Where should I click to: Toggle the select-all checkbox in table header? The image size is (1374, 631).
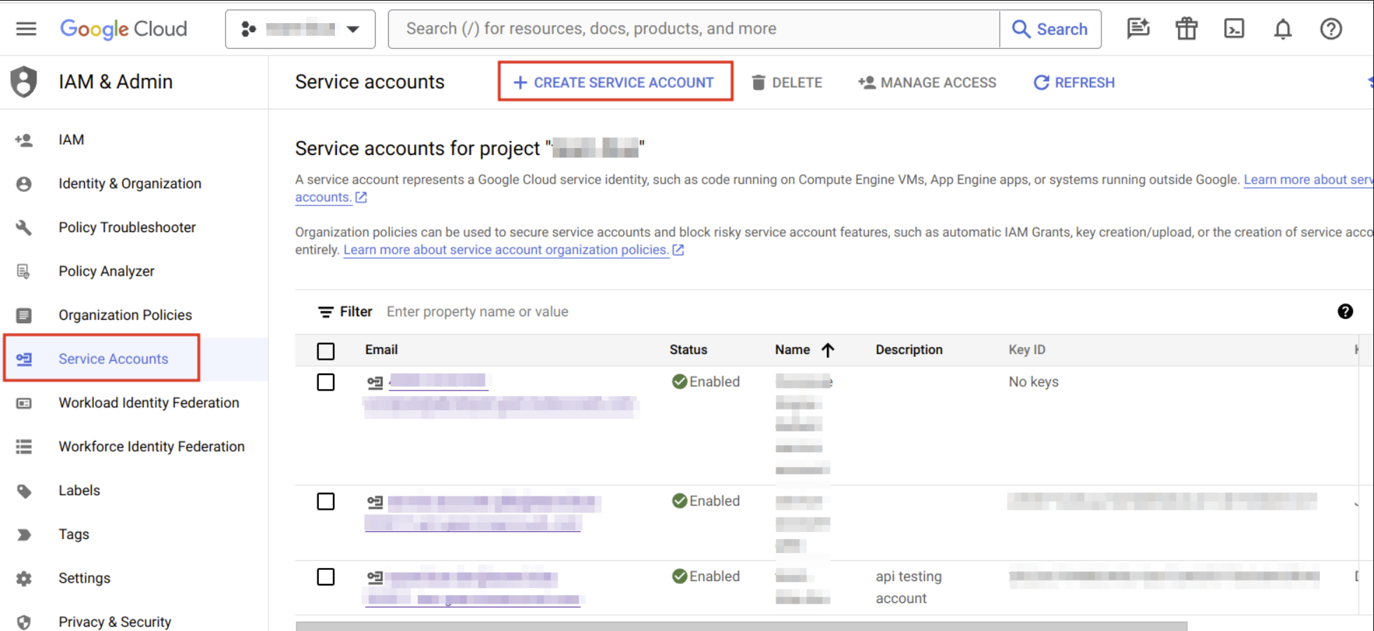click(x=326, y=351)
